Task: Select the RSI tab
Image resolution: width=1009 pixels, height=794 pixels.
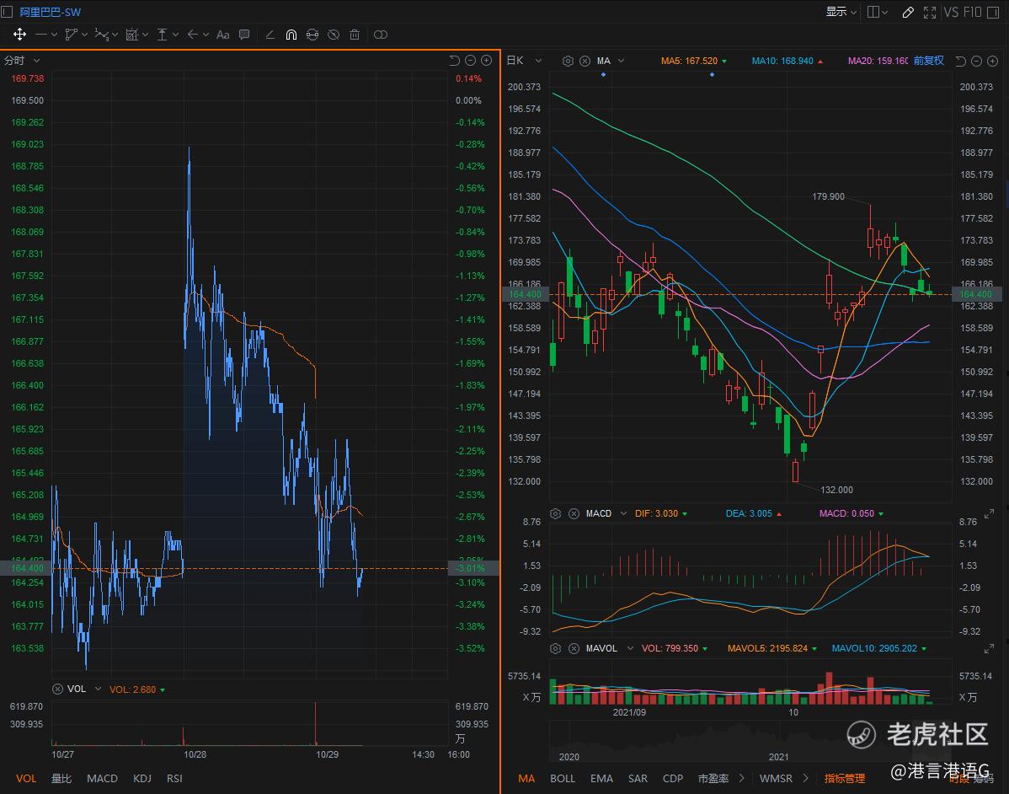Action: click(x=174, y=779)
